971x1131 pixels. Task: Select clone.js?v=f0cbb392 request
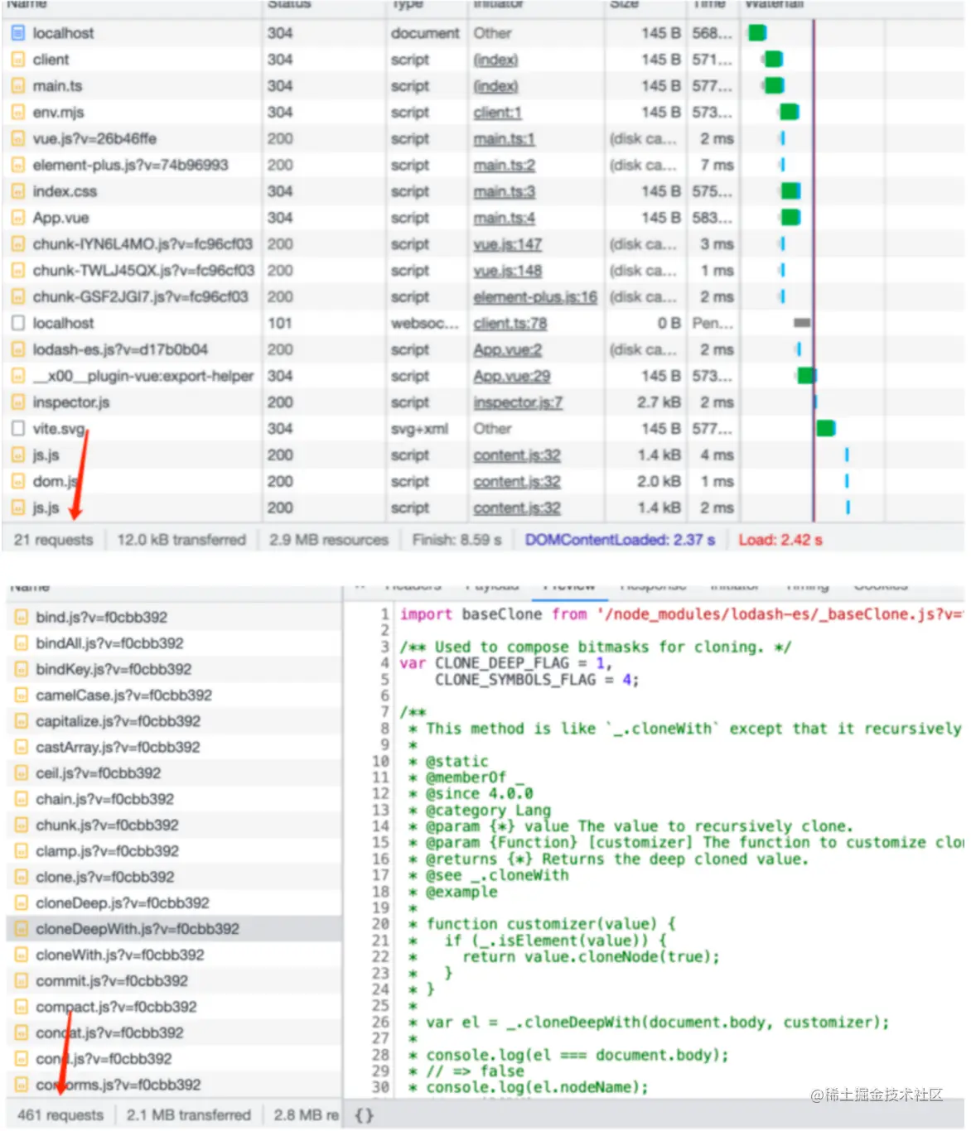tap(105, 877)
